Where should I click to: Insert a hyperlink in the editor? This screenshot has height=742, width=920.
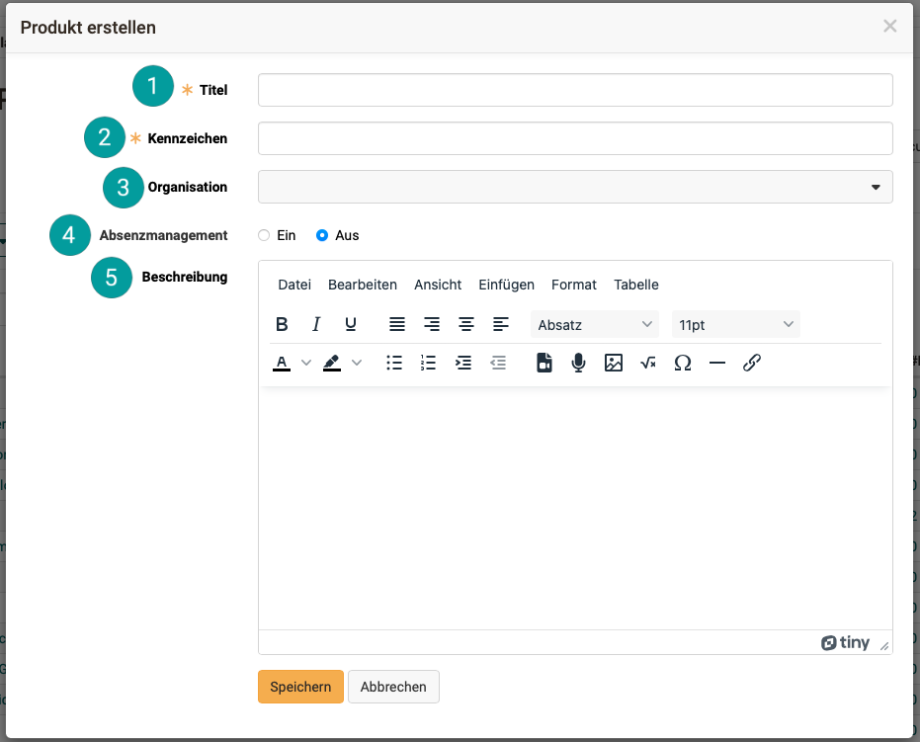coord(752,363)
